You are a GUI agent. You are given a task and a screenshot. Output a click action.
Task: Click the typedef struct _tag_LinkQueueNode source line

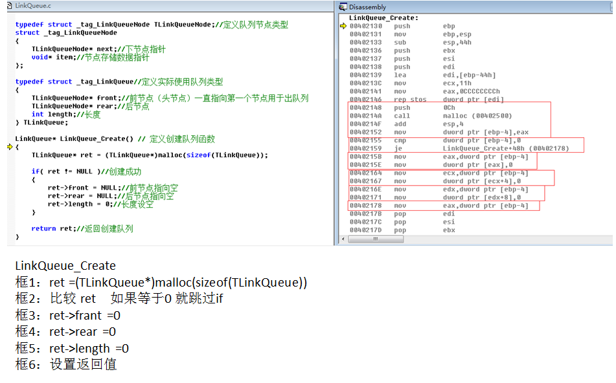coord(152,25)
